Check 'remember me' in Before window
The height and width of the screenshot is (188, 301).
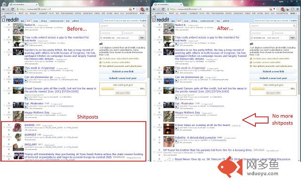pyautogui.click(x=101, y=38)
